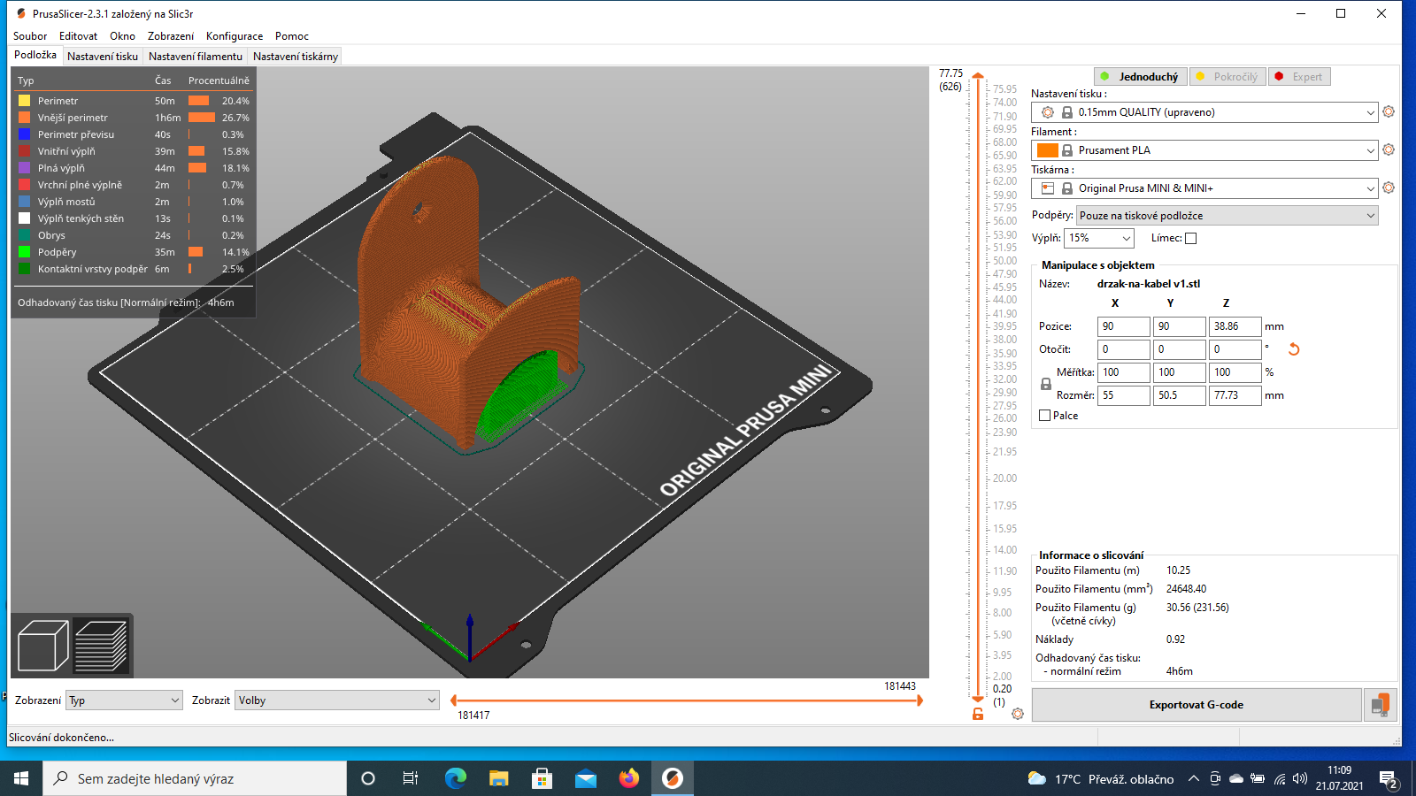1416x796 pixels.
Task: Open vertical slider settings cog icon
Action: [1018, 714]
